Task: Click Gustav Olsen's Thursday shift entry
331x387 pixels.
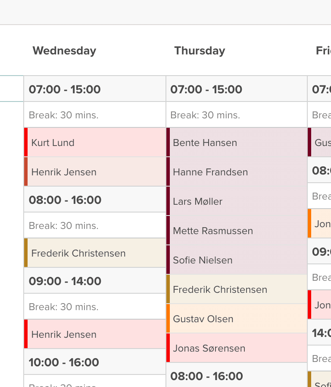Action: tap(203, 319)
